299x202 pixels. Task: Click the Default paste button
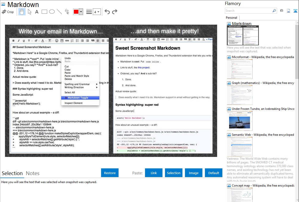click(214, 173)
